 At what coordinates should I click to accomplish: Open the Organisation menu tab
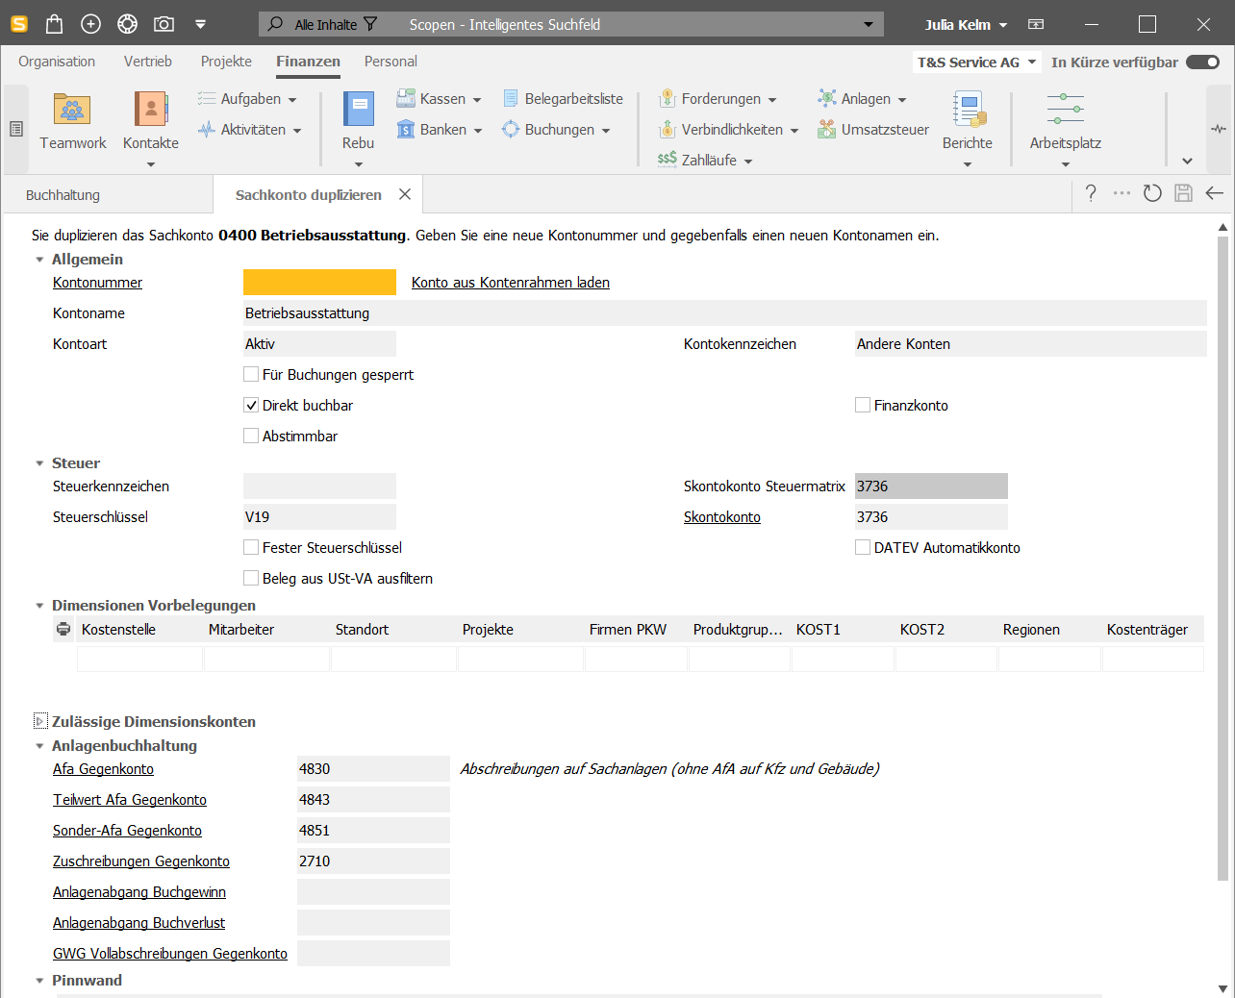pos(57,62)
